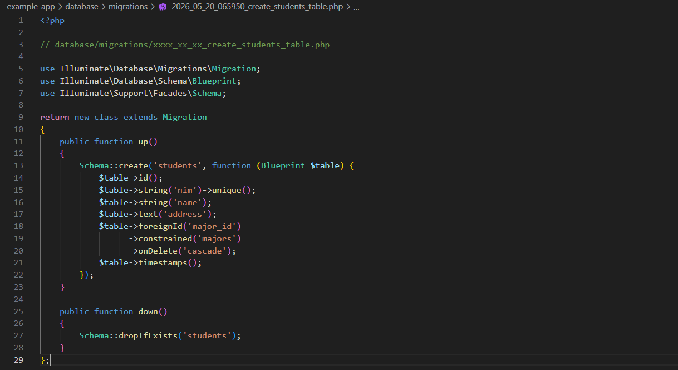The image size is (678, 370).
Task: Click 'Blueprint' type hint in the closure
Action: [x=283, y=165]
